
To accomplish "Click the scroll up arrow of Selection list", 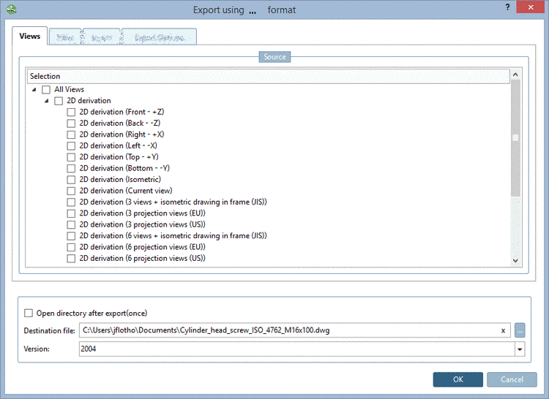I will point(515,75).
